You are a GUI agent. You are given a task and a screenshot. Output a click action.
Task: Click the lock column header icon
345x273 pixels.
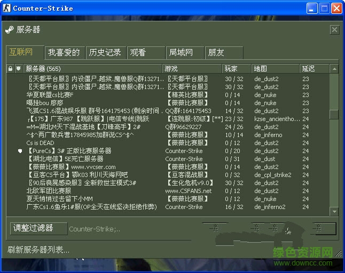[10, 69]
